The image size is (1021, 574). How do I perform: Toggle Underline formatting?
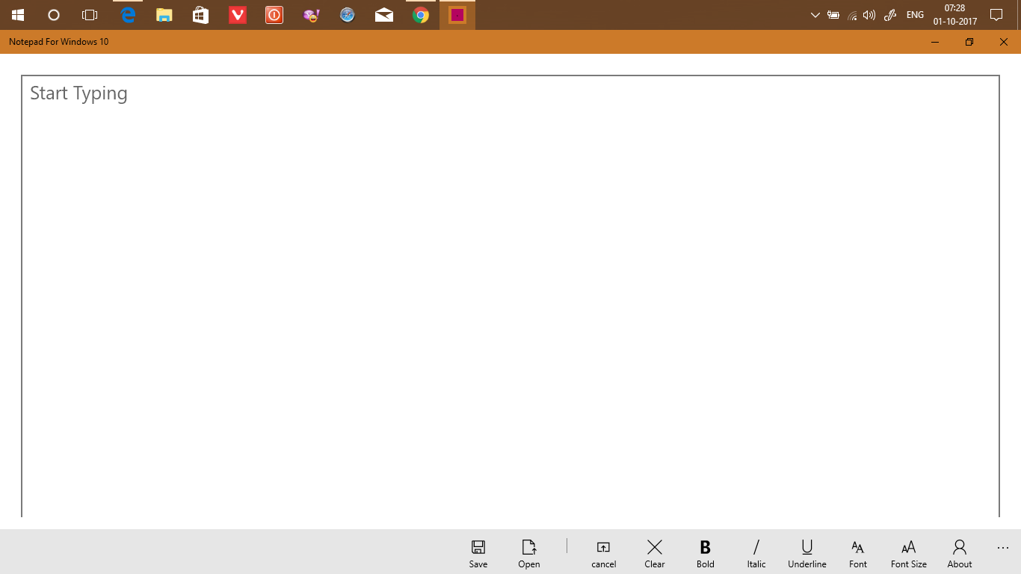pos(806,553)
